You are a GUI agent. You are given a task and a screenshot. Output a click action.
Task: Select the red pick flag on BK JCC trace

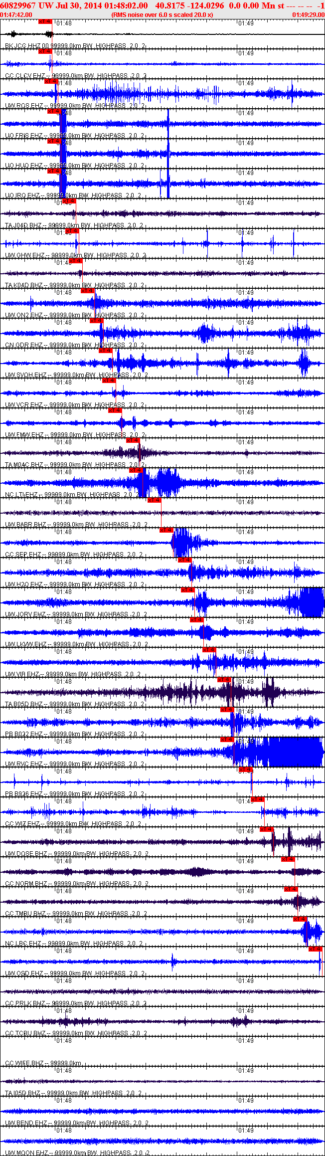pyautogui.click(x=45, y=21)
